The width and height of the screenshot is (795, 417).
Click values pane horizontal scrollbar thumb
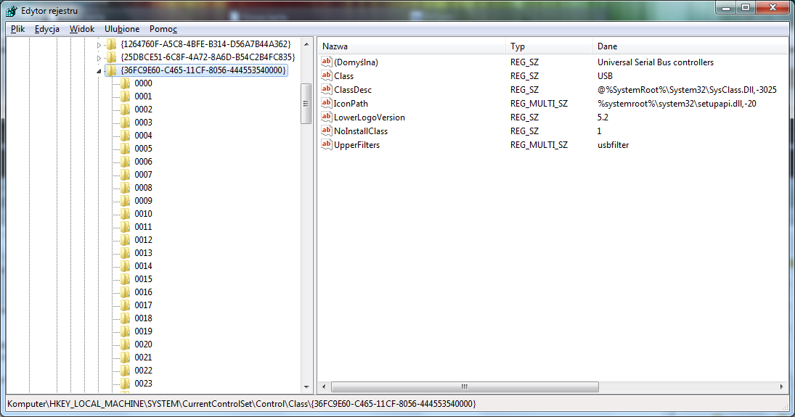465,387
